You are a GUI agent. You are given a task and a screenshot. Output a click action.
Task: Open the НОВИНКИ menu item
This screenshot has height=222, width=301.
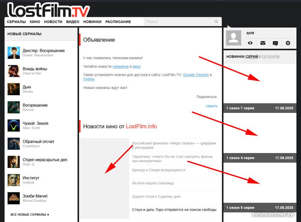pos(92,22)
